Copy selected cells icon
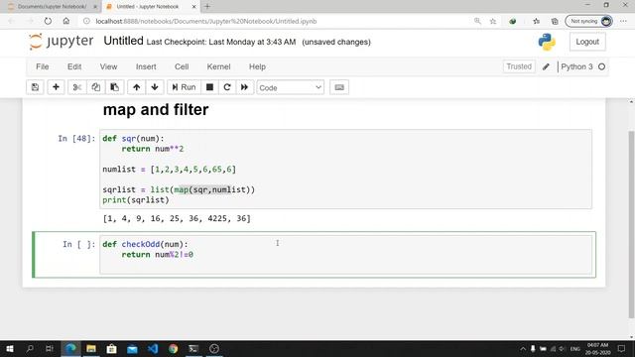 pos(95,87)
